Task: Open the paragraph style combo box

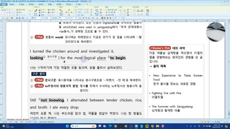Action: point(37,18)
